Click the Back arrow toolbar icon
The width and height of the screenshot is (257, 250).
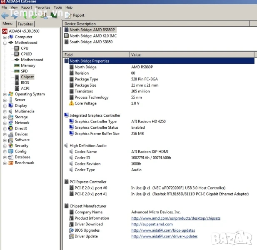click(5, 15)
